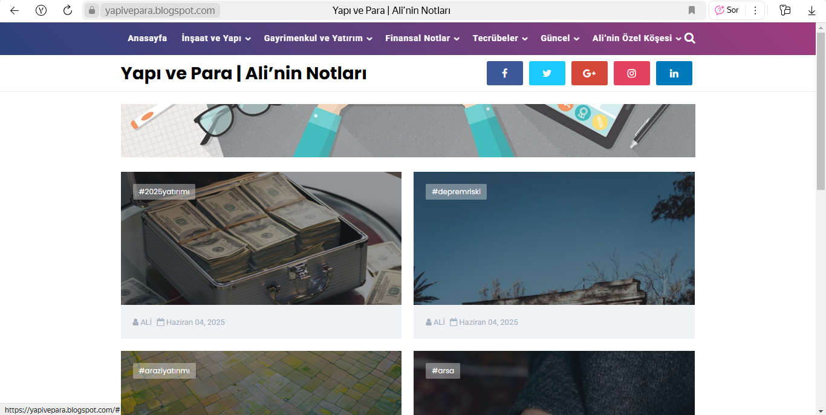Open the post thumbnail with cash briefcase

click(261, 238)
